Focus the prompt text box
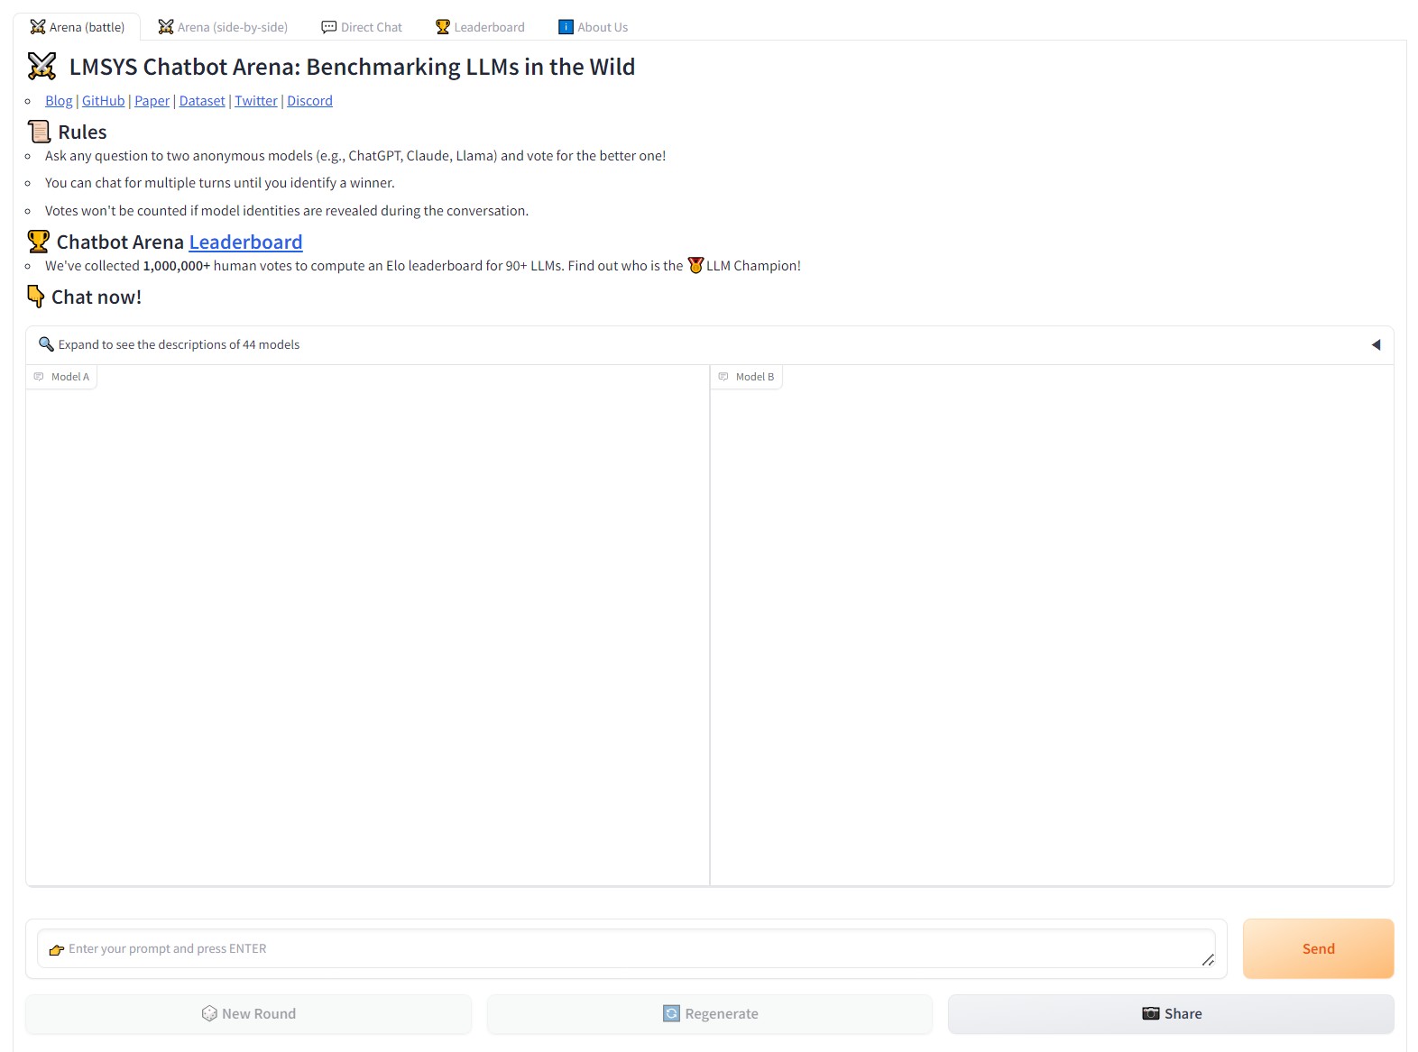This screenshot has width=1418, height=1052. point(626,948)
